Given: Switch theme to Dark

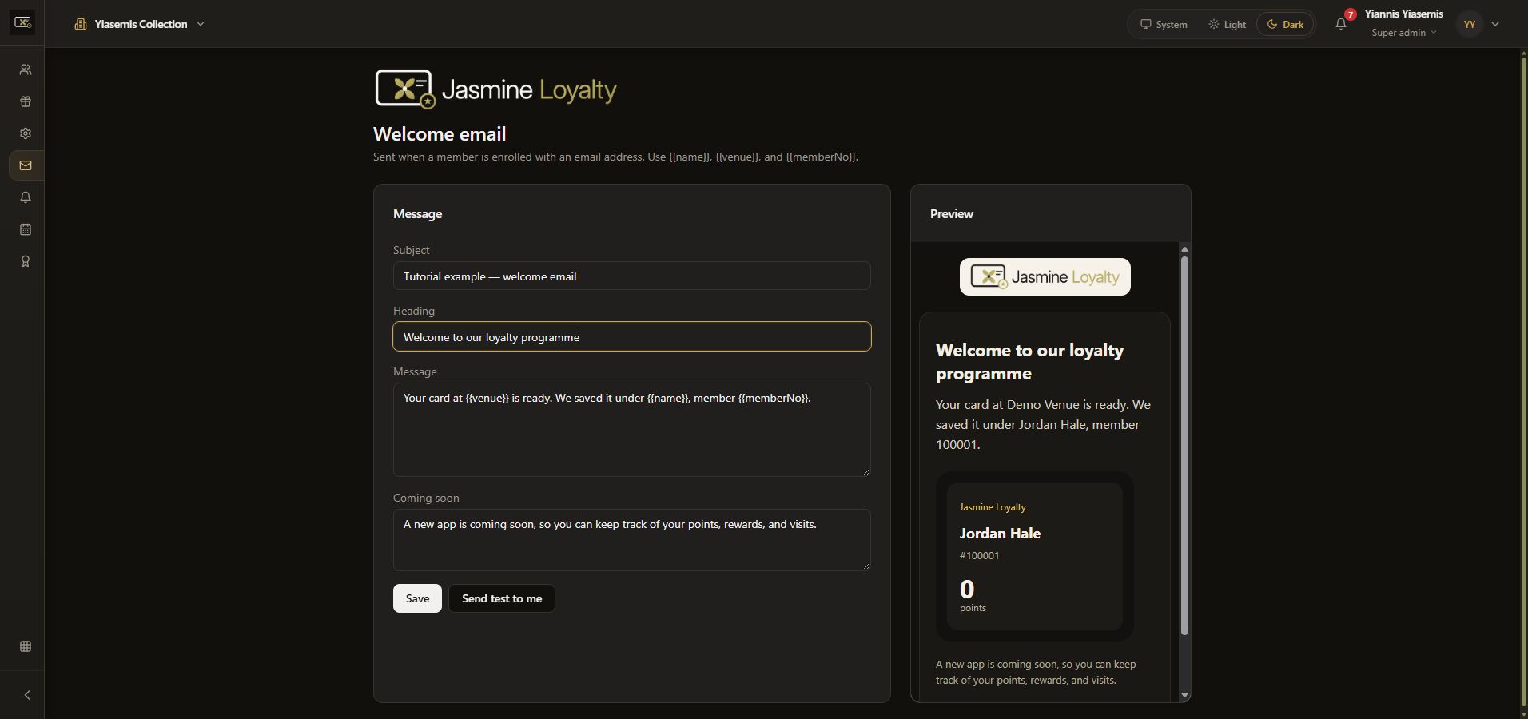Looking at the screenshot, I should (1285, 24).
